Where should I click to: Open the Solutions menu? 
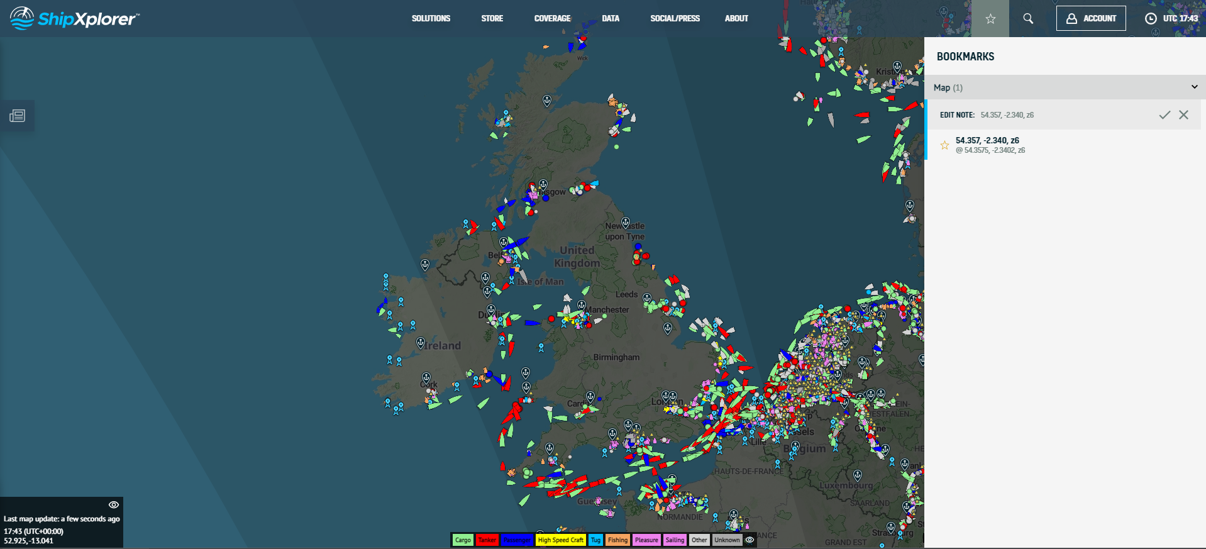pyautogui.click(x=431, y=19)
